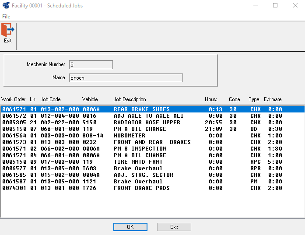
Task: Select the REAR BRAKE SHOES job row
Action: coord(141,109)
